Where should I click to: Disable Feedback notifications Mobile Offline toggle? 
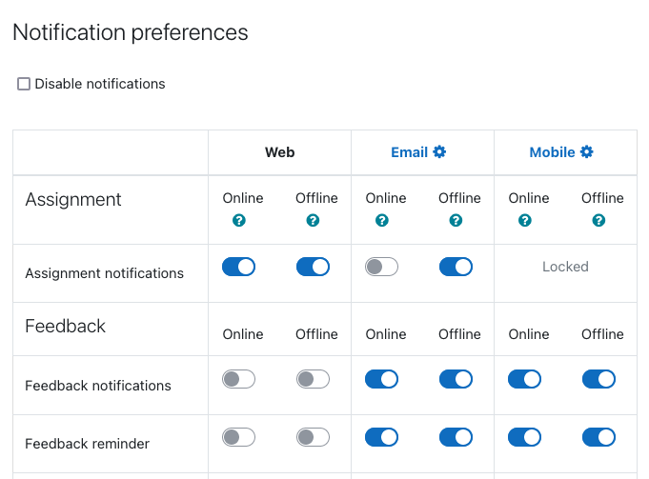point(598,379)
